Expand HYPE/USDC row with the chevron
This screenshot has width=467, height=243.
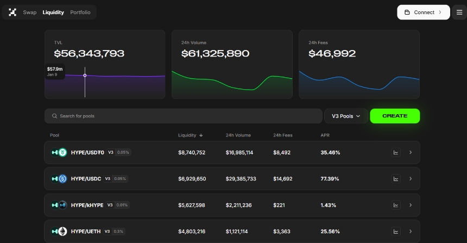411,179
